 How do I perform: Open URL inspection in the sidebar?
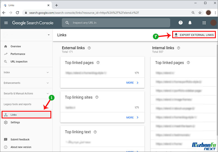(x=26, y=62)
